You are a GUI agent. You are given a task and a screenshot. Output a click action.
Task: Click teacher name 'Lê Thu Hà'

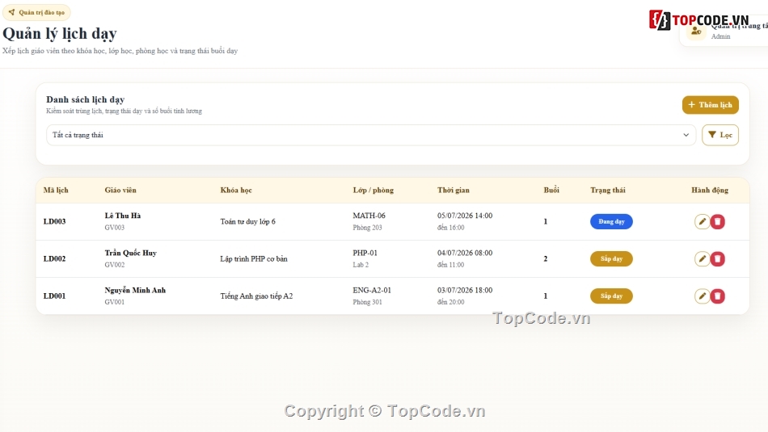tap(122, 216)
